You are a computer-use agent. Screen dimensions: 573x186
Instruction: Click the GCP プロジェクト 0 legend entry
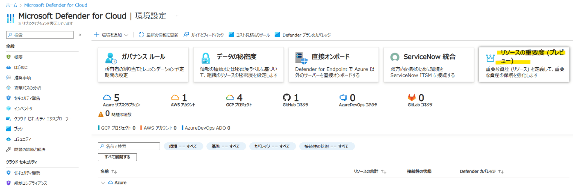(117, 128)
